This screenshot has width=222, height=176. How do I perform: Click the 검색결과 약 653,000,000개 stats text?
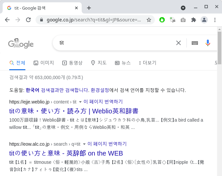46,77
